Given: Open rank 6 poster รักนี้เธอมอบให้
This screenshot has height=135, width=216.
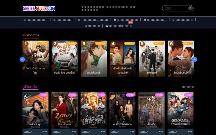Looking at the screenshot, I should coord(181,59).
